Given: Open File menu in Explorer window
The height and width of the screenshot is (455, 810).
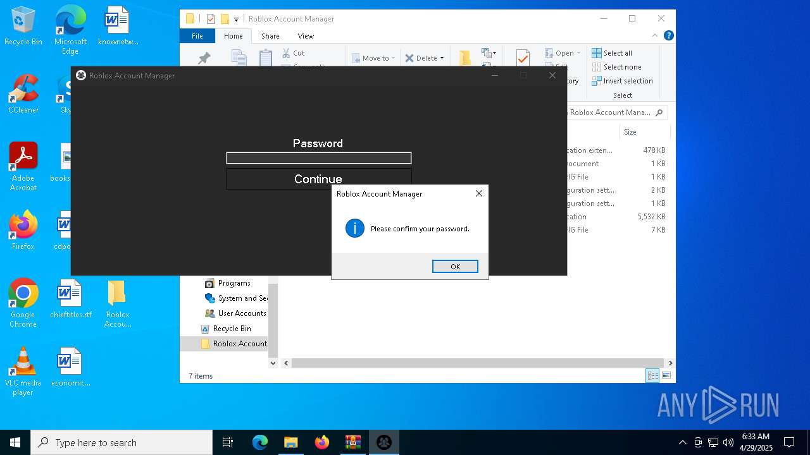Looking at the screenshot, I should [x=197, y=36].
